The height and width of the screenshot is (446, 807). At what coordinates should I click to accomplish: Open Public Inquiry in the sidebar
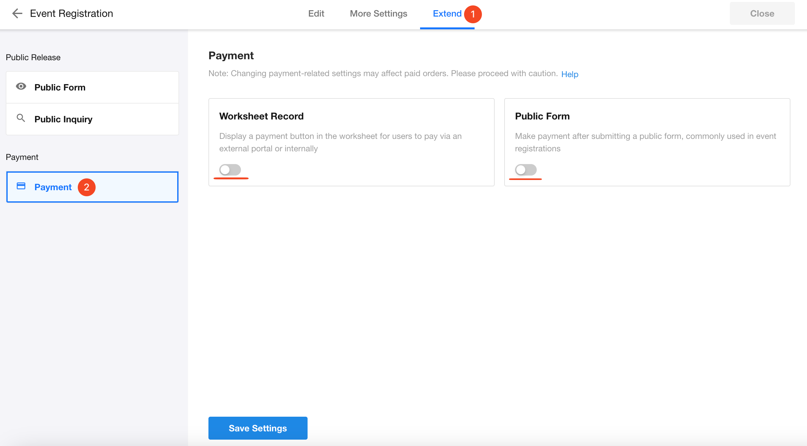(x=92, y=119)
